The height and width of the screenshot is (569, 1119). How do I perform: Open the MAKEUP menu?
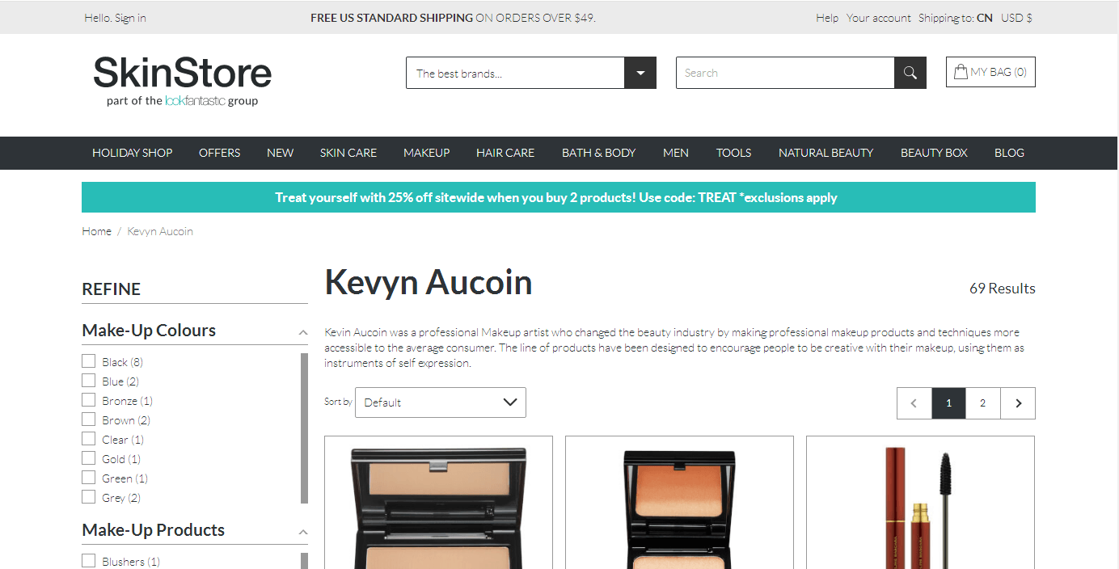(427, 153)
